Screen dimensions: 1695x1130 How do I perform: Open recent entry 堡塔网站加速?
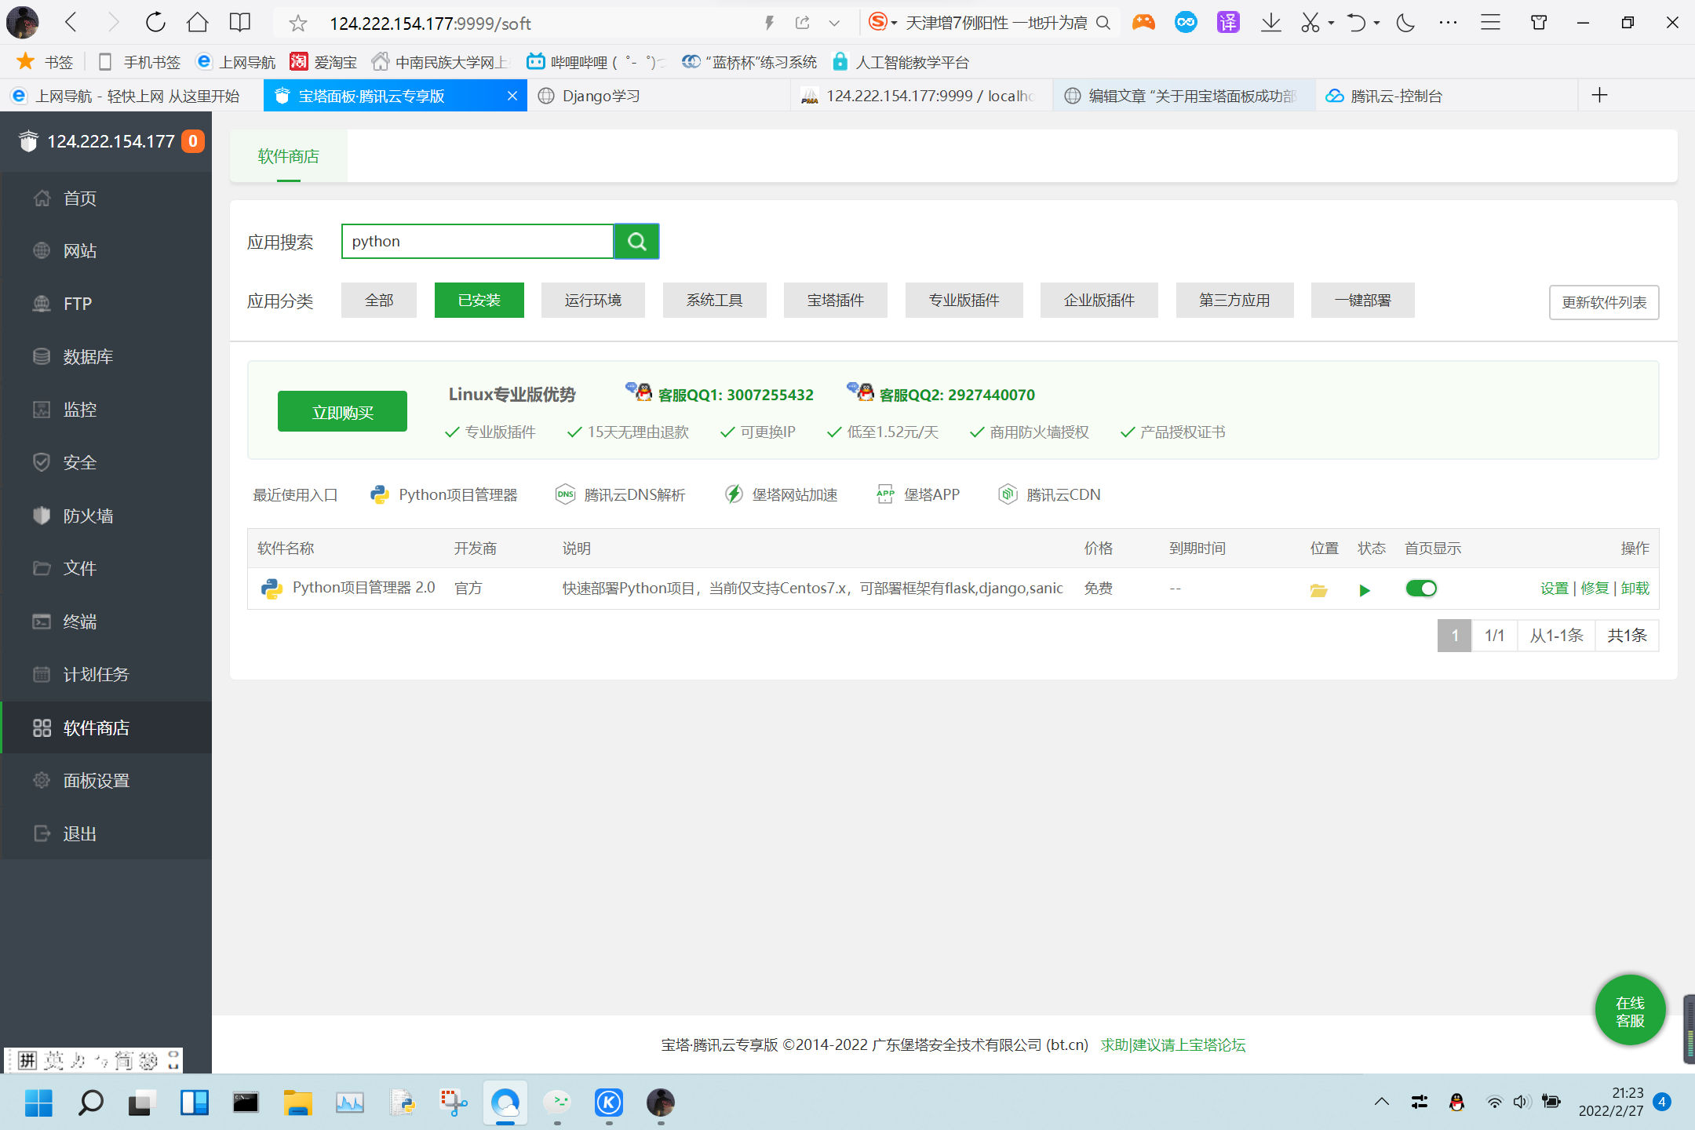click(781, 495)
